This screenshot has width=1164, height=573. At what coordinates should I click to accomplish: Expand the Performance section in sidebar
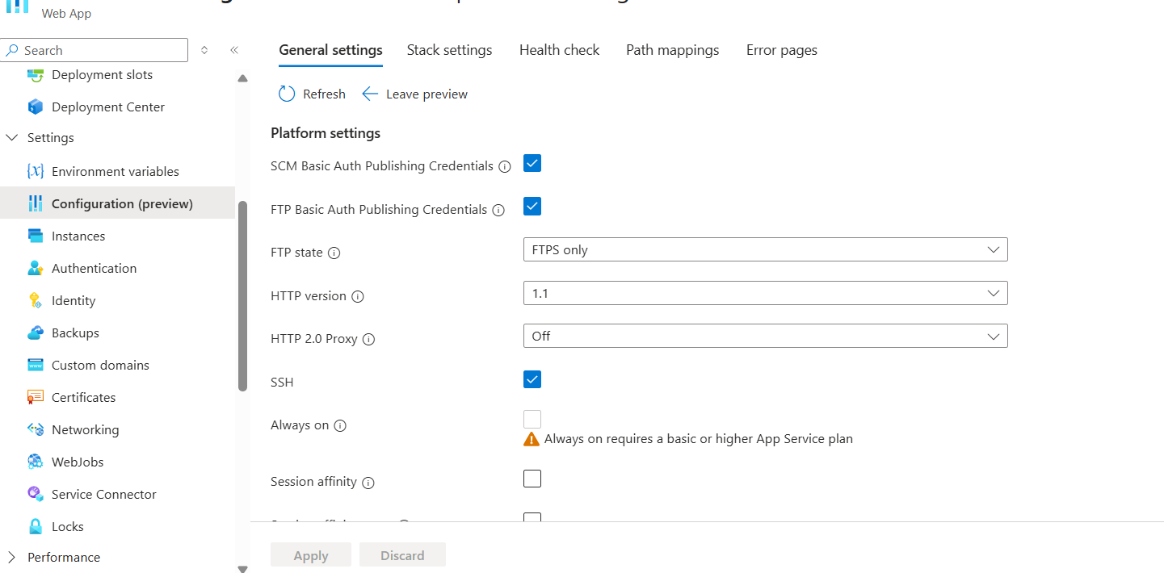pos(12,557)
